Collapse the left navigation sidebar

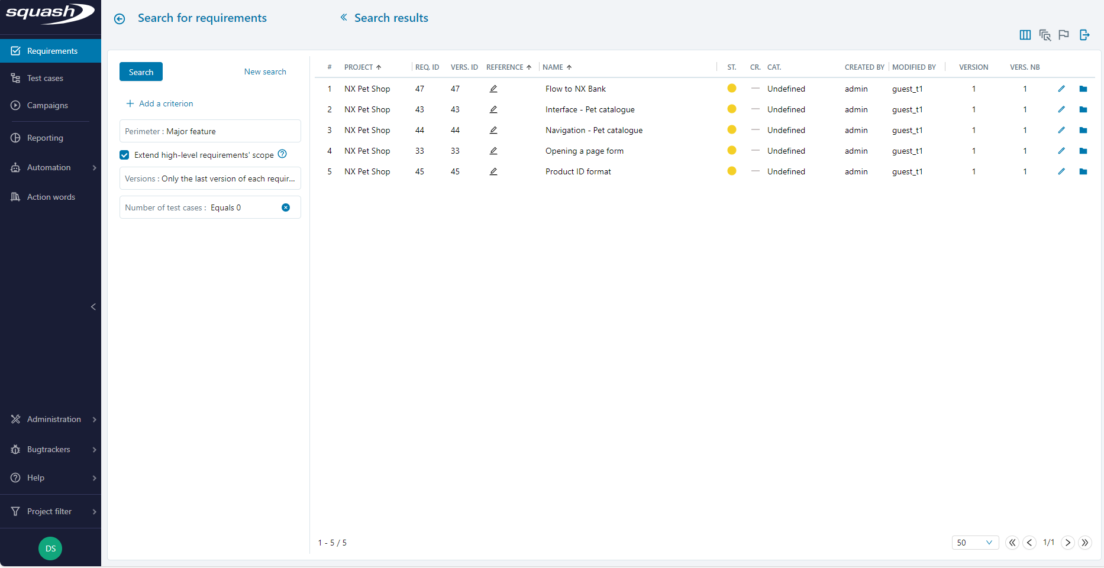93,307
